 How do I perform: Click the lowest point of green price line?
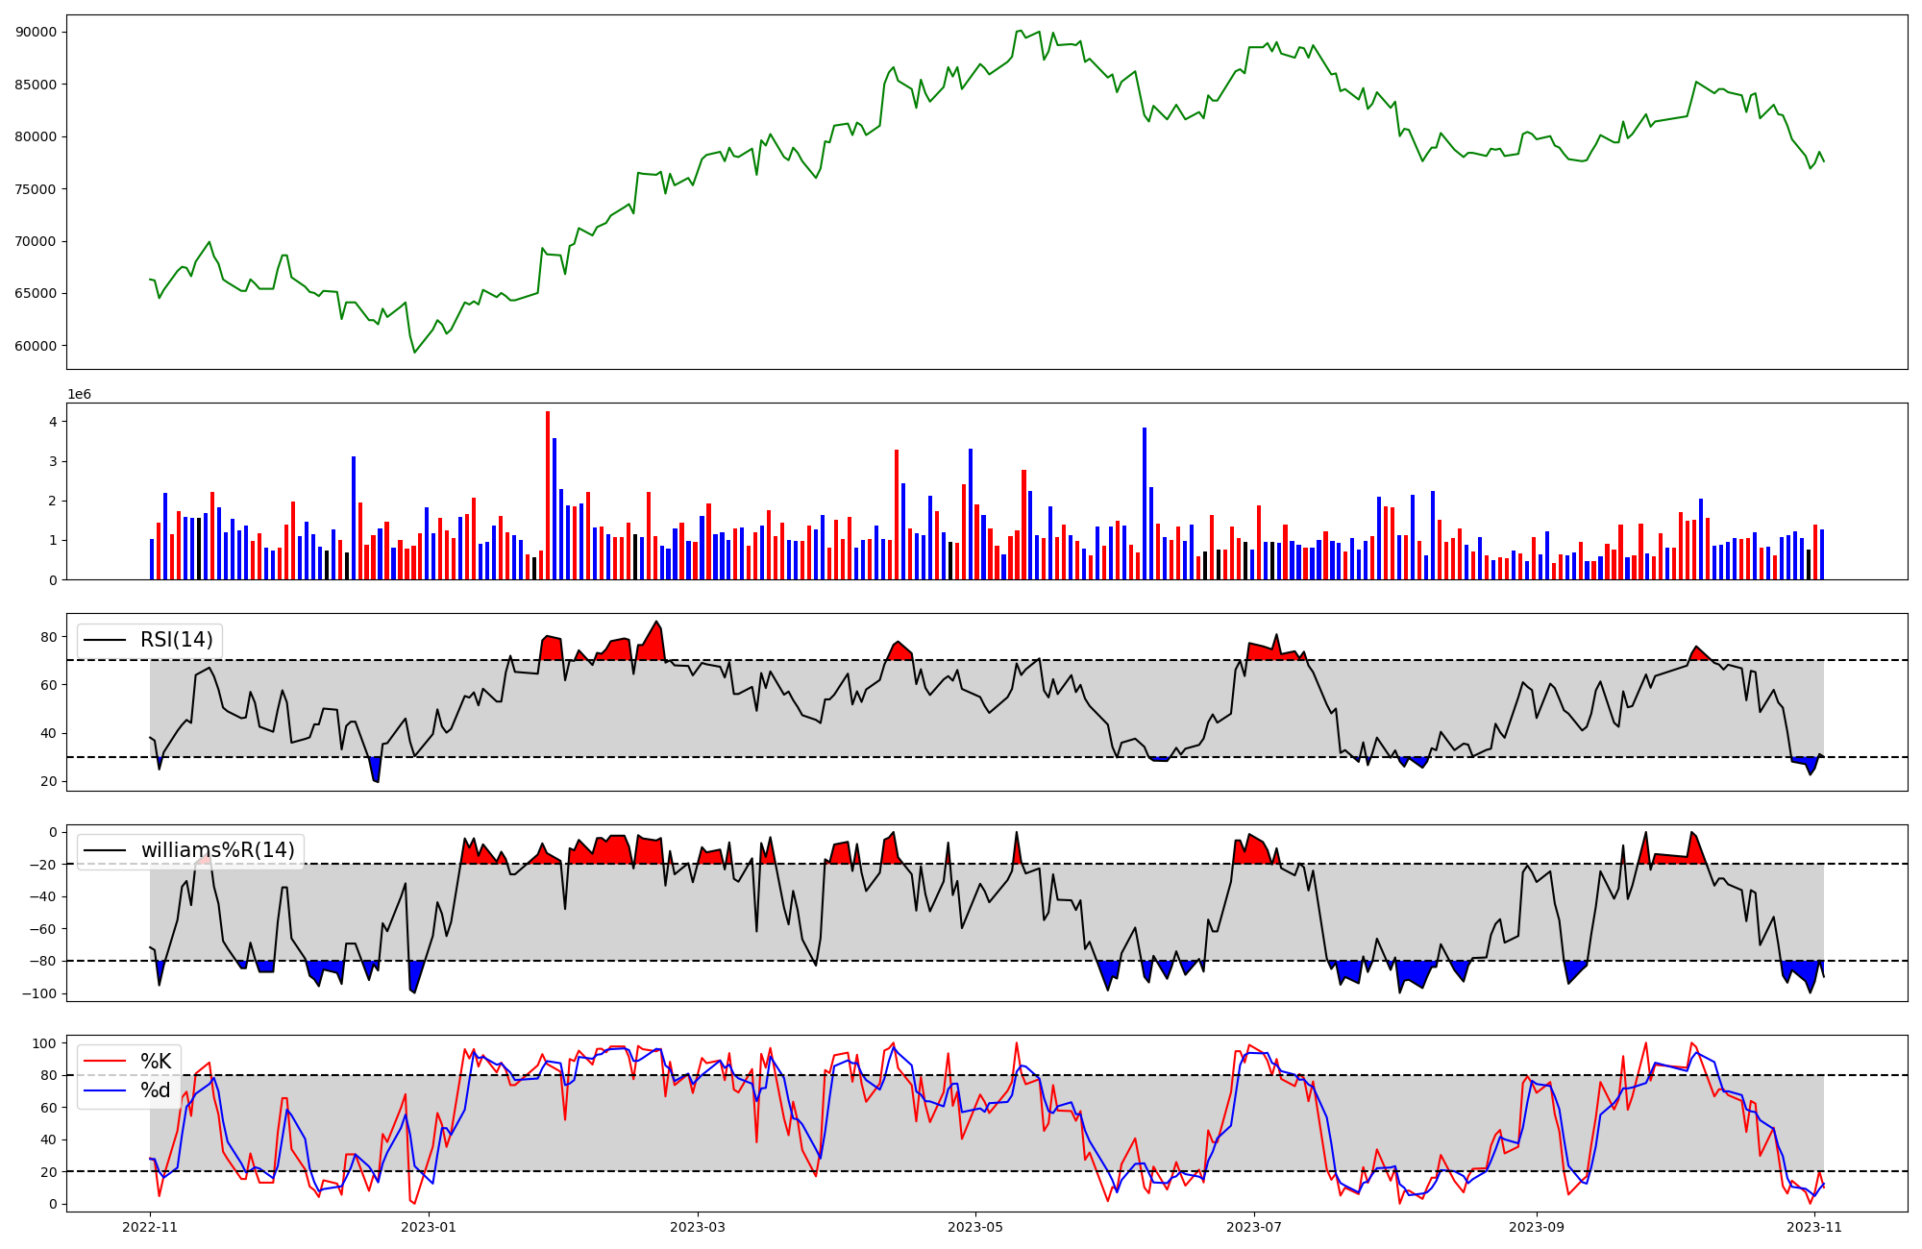coord(415,352)
